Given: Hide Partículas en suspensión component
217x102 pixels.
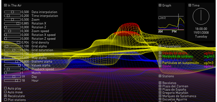Looking at the screenshot, I should tap(160, 63).
